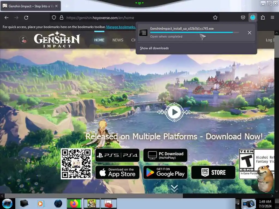This screenshot has height=209, width=279.
Task: Open the tracking protection shield icon
Action: 54,18
